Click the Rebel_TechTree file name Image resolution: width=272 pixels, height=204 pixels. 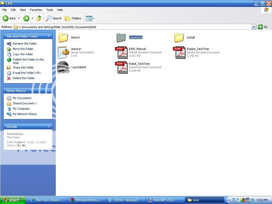click(x=139, y=64)
